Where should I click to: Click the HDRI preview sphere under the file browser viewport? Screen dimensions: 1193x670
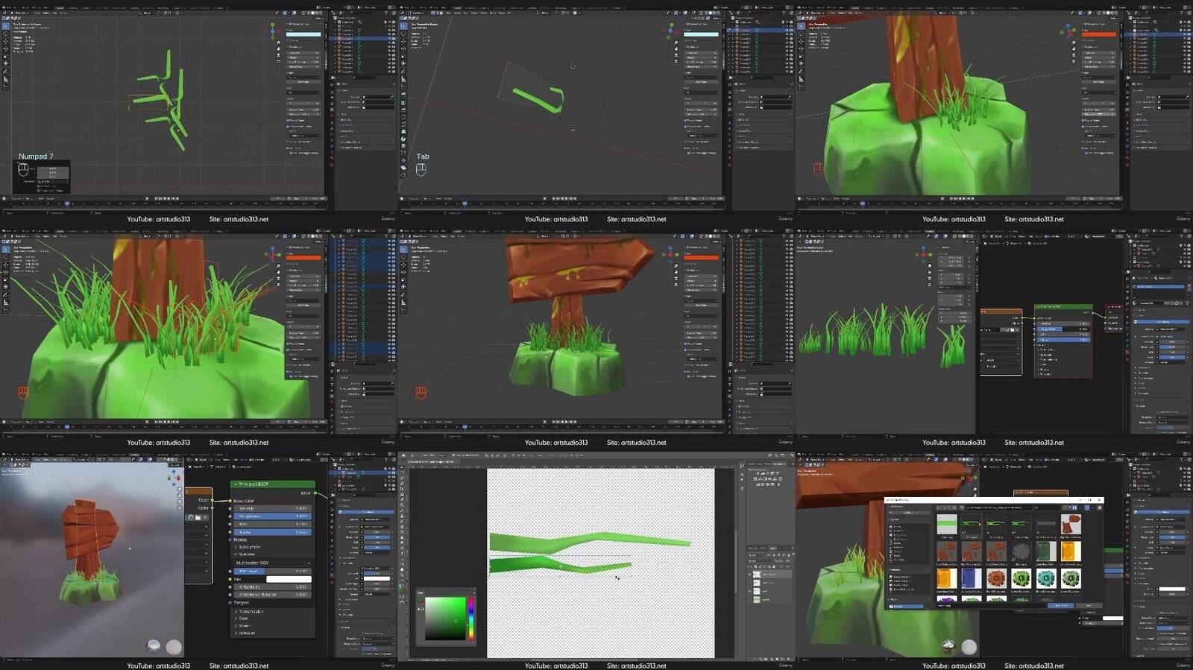coord(948,646)
